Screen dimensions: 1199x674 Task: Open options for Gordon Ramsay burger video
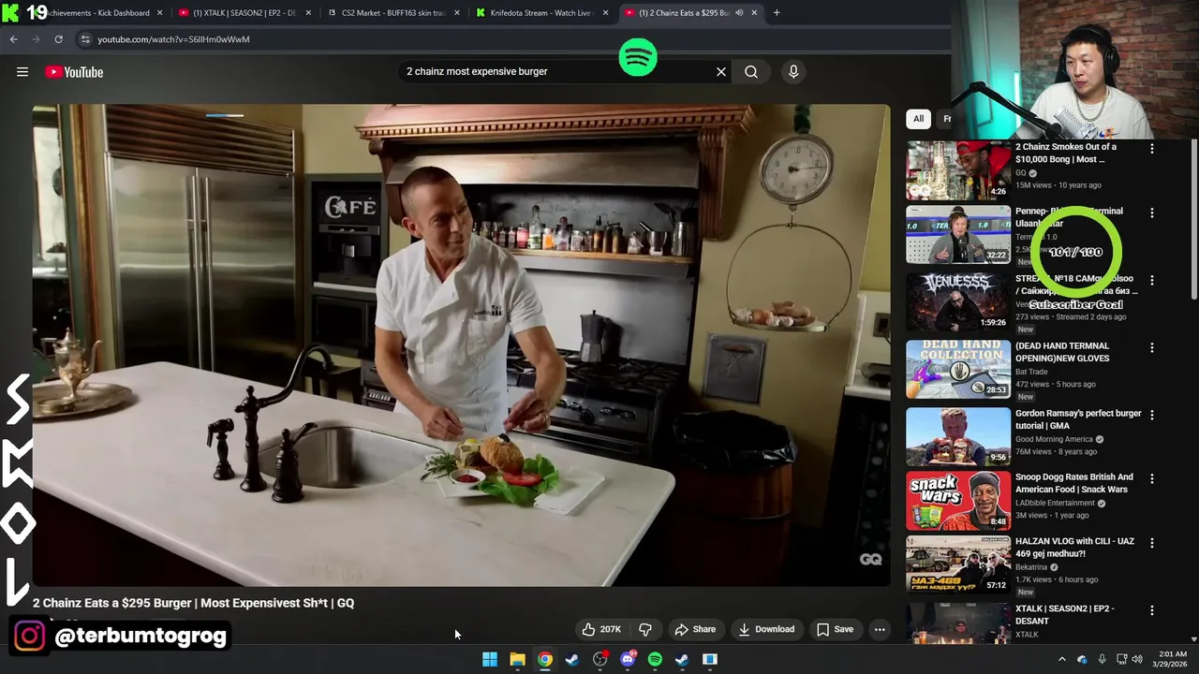point(1152,415)
